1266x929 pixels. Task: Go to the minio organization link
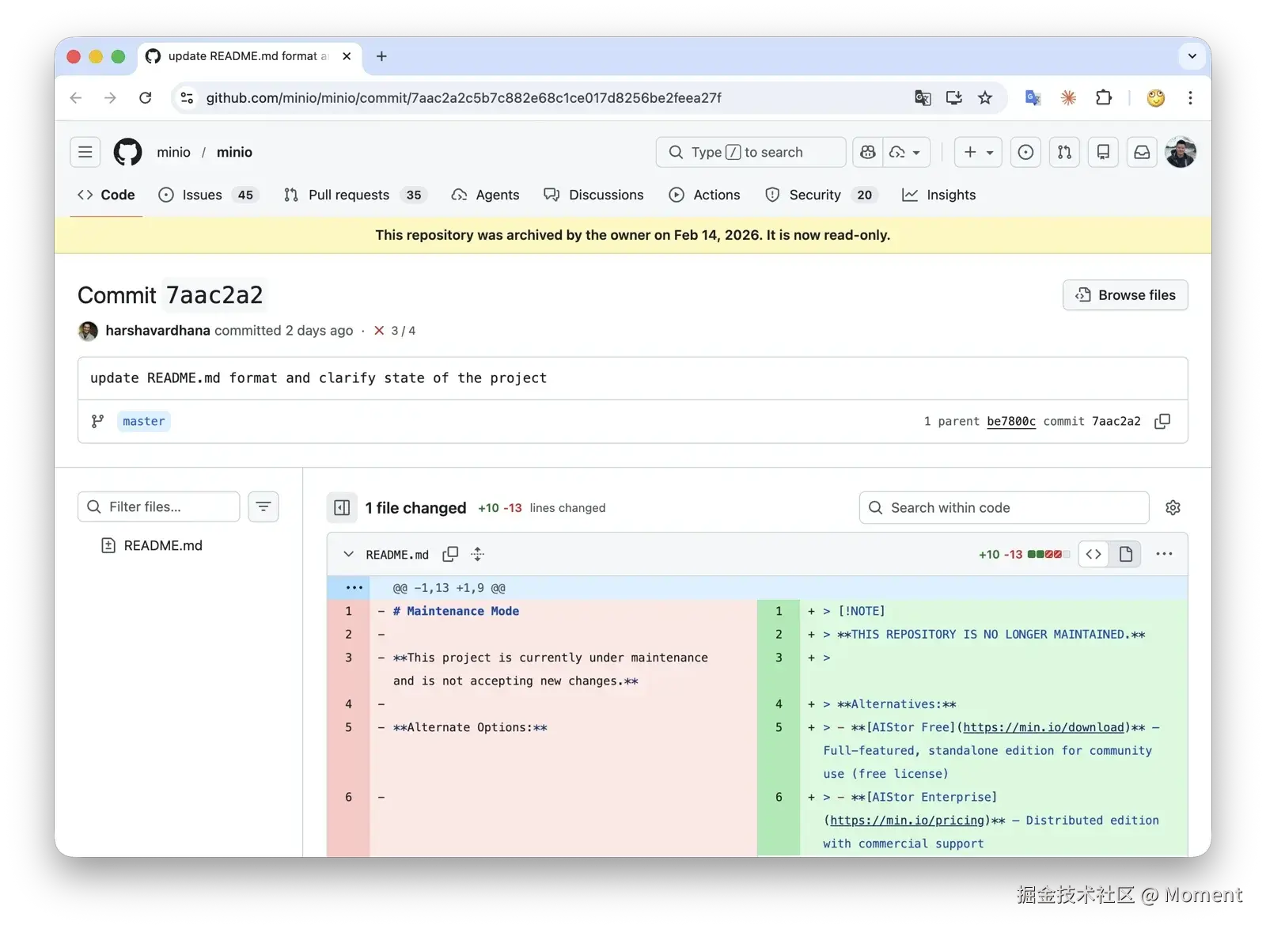coord(173,152)
